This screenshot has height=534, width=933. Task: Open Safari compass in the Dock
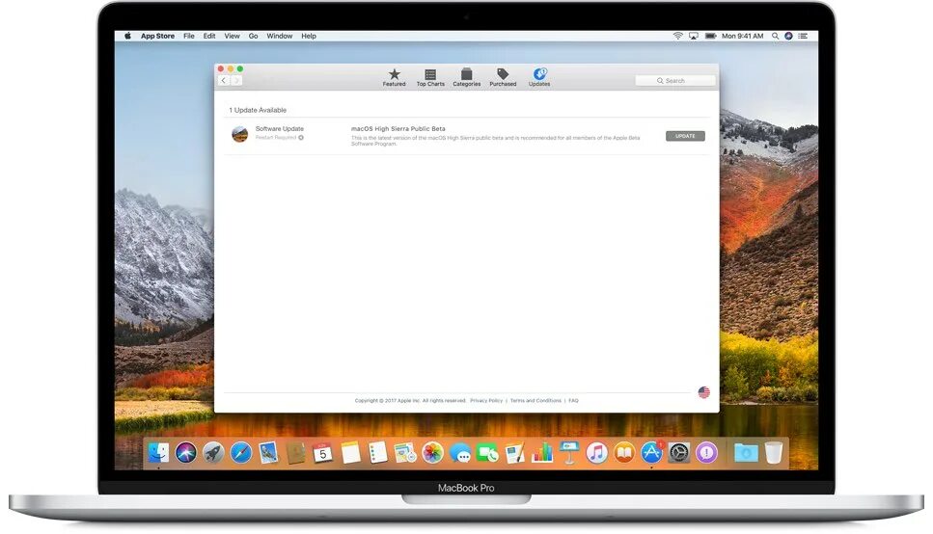tap(241, 452)
